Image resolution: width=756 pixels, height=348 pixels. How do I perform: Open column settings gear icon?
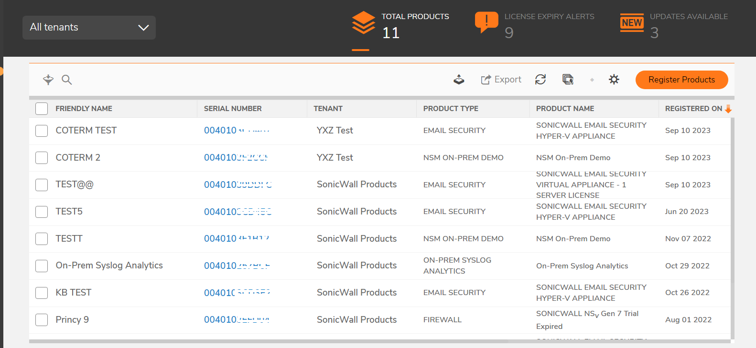614,80
